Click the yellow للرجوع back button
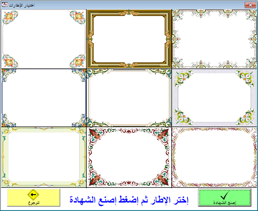 (x=33, y=198)
